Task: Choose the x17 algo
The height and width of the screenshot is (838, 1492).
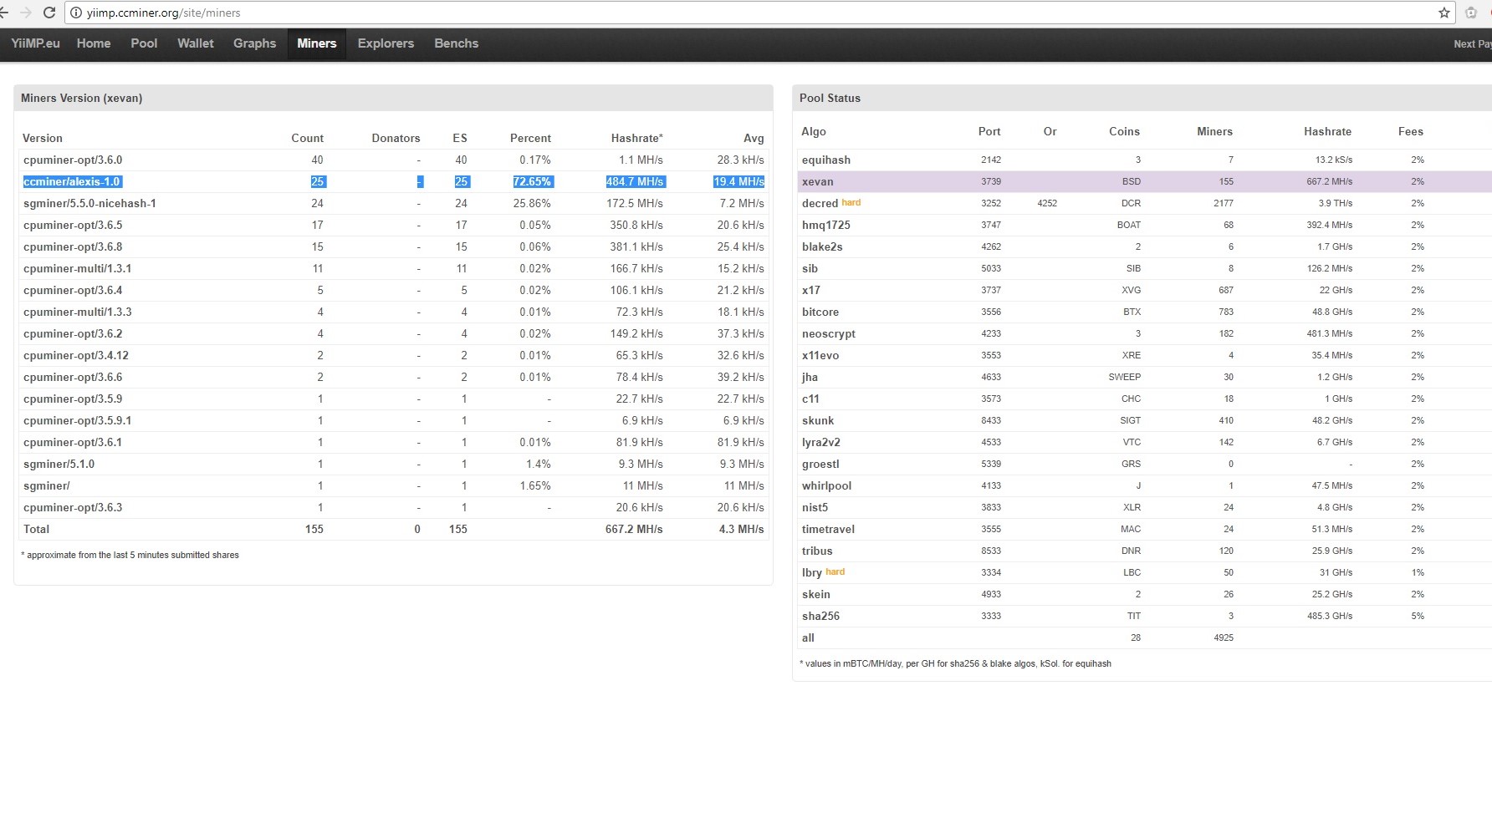Action: (811, 290)
